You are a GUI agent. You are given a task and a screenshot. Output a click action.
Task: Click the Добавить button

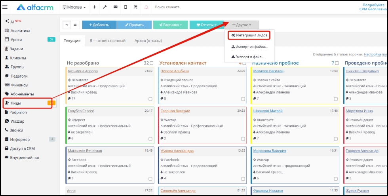point(99,25)
